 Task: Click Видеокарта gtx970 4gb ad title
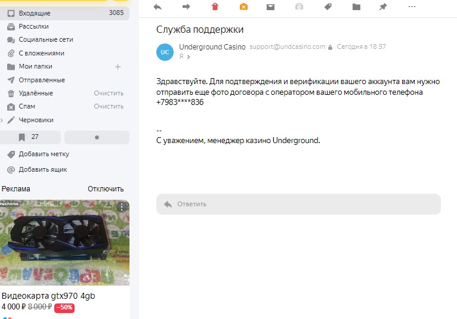tap(48, 296)
